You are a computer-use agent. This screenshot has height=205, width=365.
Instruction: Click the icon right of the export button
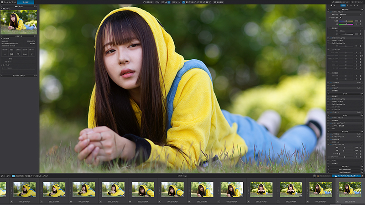coord(362,176)
